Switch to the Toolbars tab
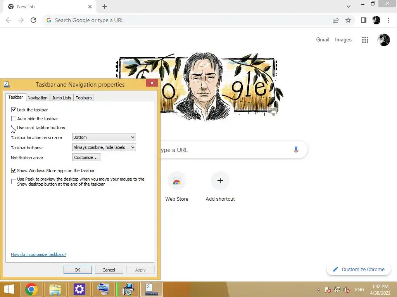 click(x=84, y=98)
